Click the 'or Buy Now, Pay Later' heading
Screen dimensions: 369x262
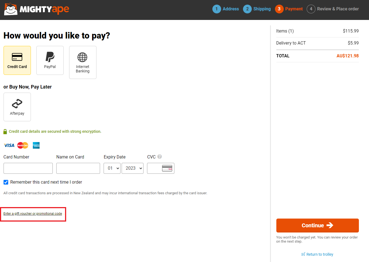tap(28, 87)
